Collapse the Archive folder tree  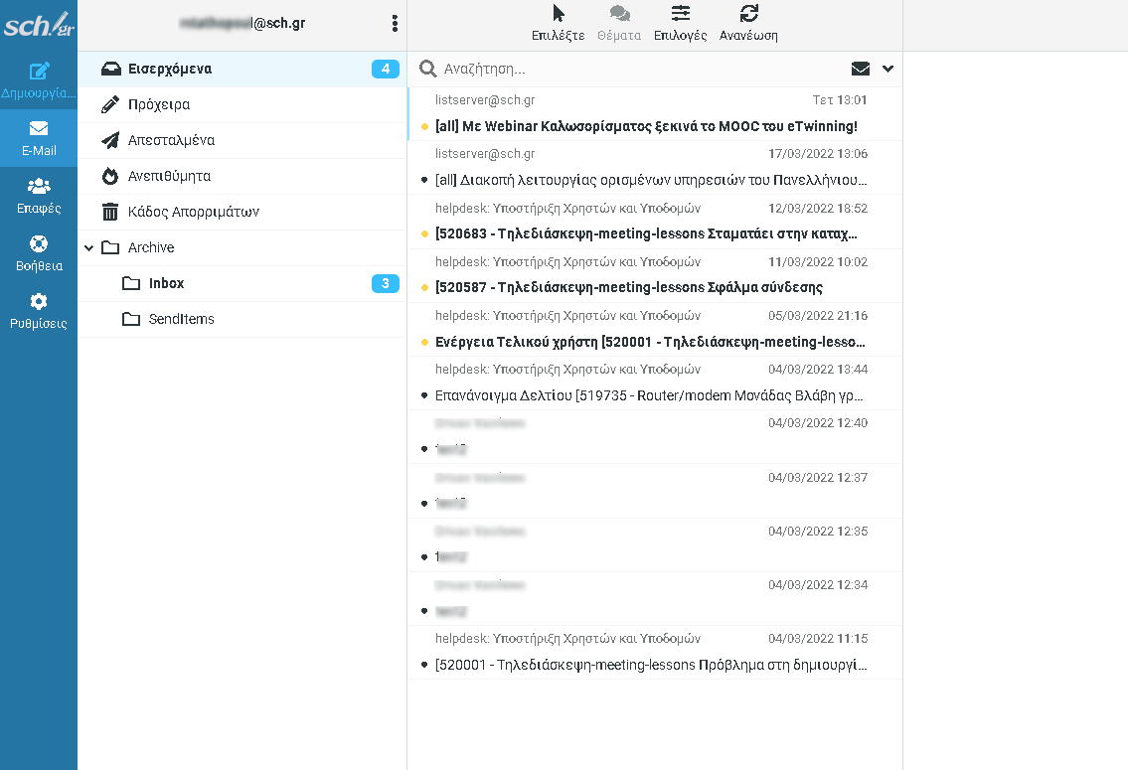tap(88, 247)
